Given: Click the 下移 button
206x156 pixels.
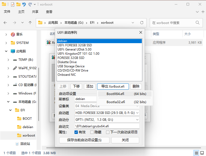Looking at the screenshot, I should coord(76,86).
